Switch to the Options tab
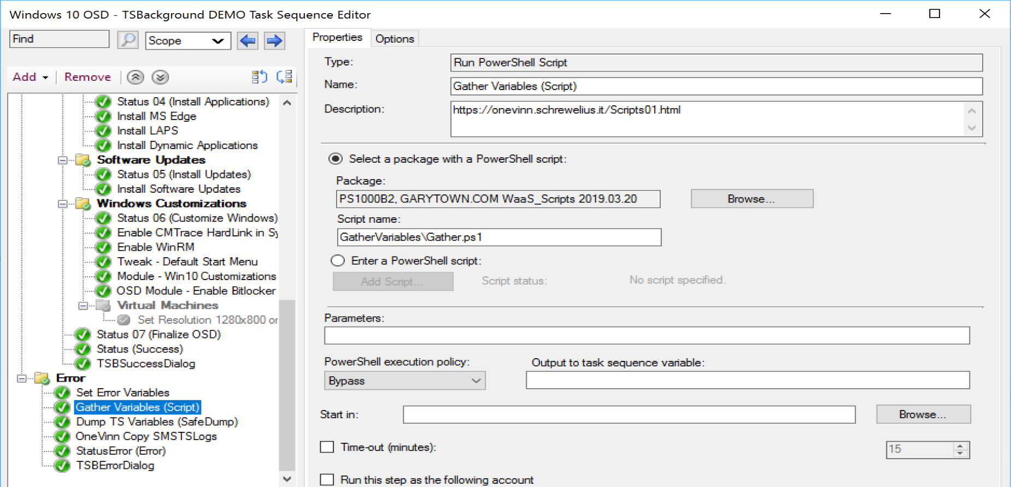Viewport: 1011px width, 487px height. tap(395, 39)
